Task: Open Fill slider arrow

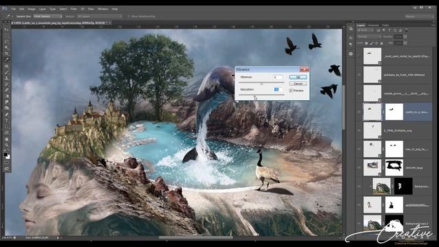Action: pyautogui.click(x=405, y=43)
